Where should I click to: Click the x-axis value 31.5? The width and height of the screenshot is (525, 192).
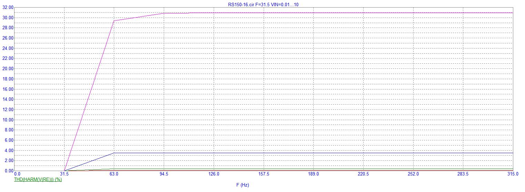click(x=64, y=174)
